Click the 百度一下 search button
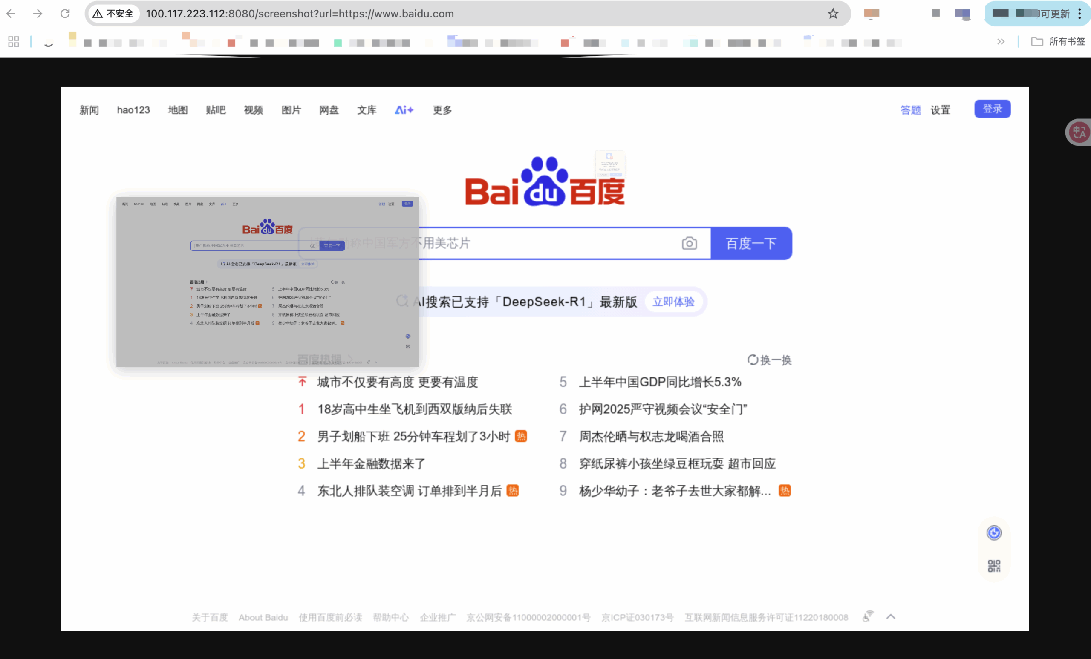The image size is (1091, 659). coord(751,243)
